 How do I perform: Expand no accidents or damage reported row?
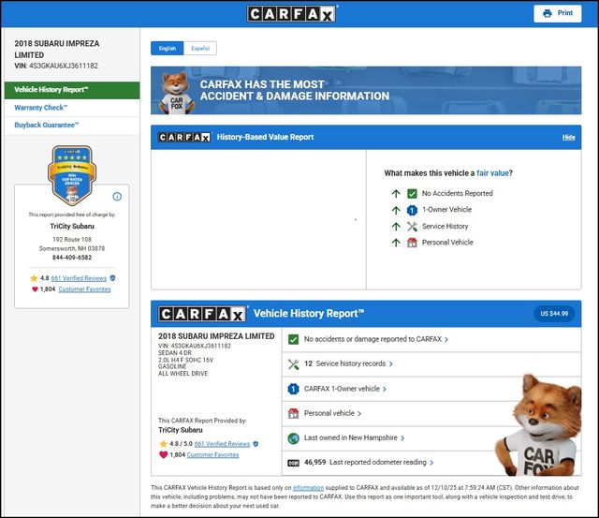[375, 339]
